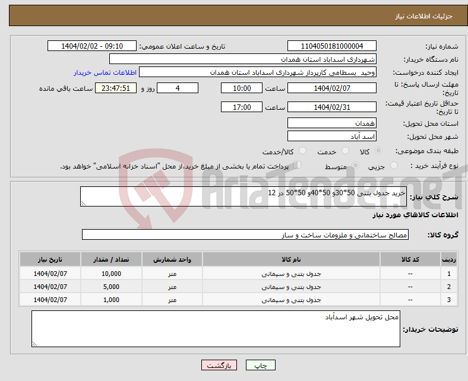Click the delivery province field همدان

pos(331,123)
